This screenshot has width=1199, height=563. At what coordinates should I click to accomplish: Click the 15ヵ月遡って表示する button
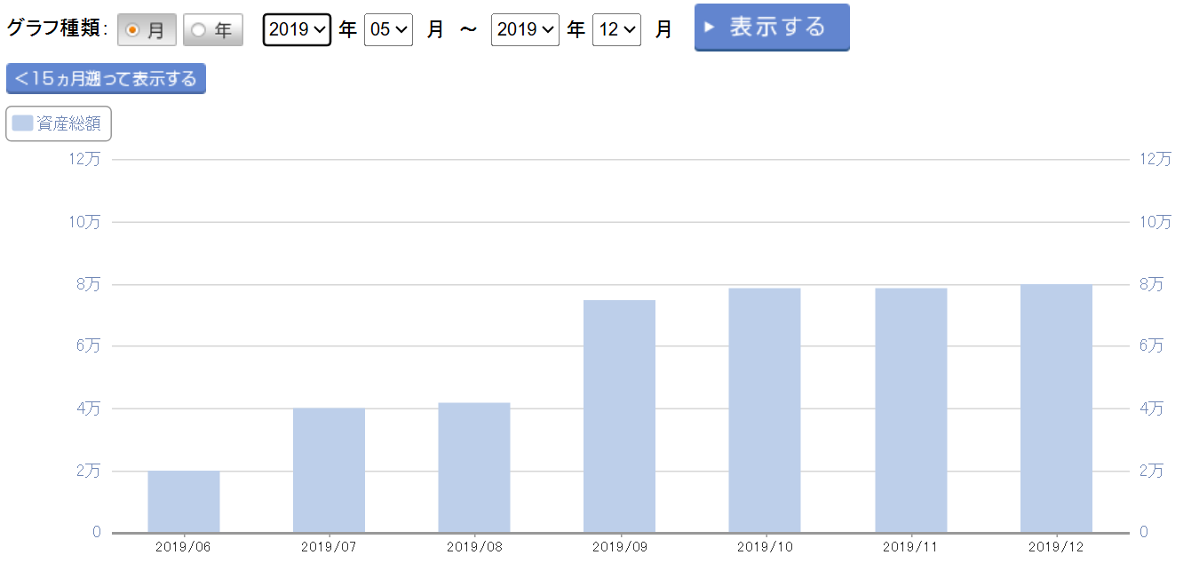[x=106, y=79]
